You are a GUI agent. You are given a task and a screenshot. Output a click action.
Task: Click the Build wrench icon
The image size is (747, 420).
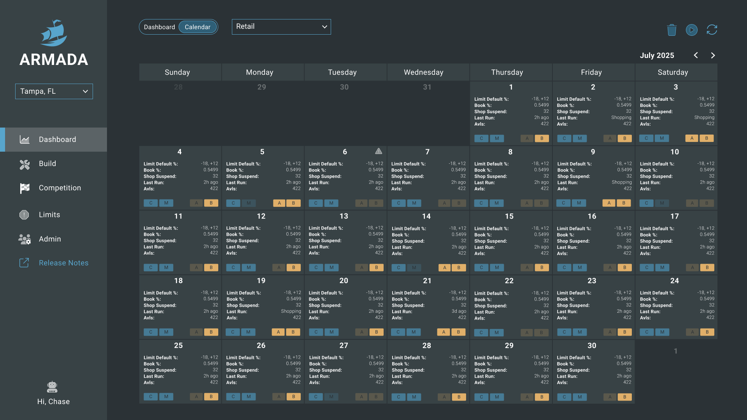25,164
